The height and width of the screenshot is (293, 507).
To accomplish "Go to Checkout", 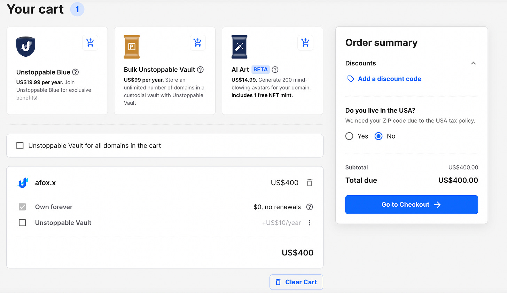I will coord(412,205).
